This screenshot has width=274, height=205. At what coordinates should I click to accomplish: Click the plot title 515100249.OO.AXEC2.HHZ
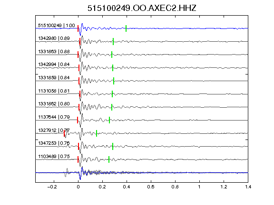(x=142, y=8)
